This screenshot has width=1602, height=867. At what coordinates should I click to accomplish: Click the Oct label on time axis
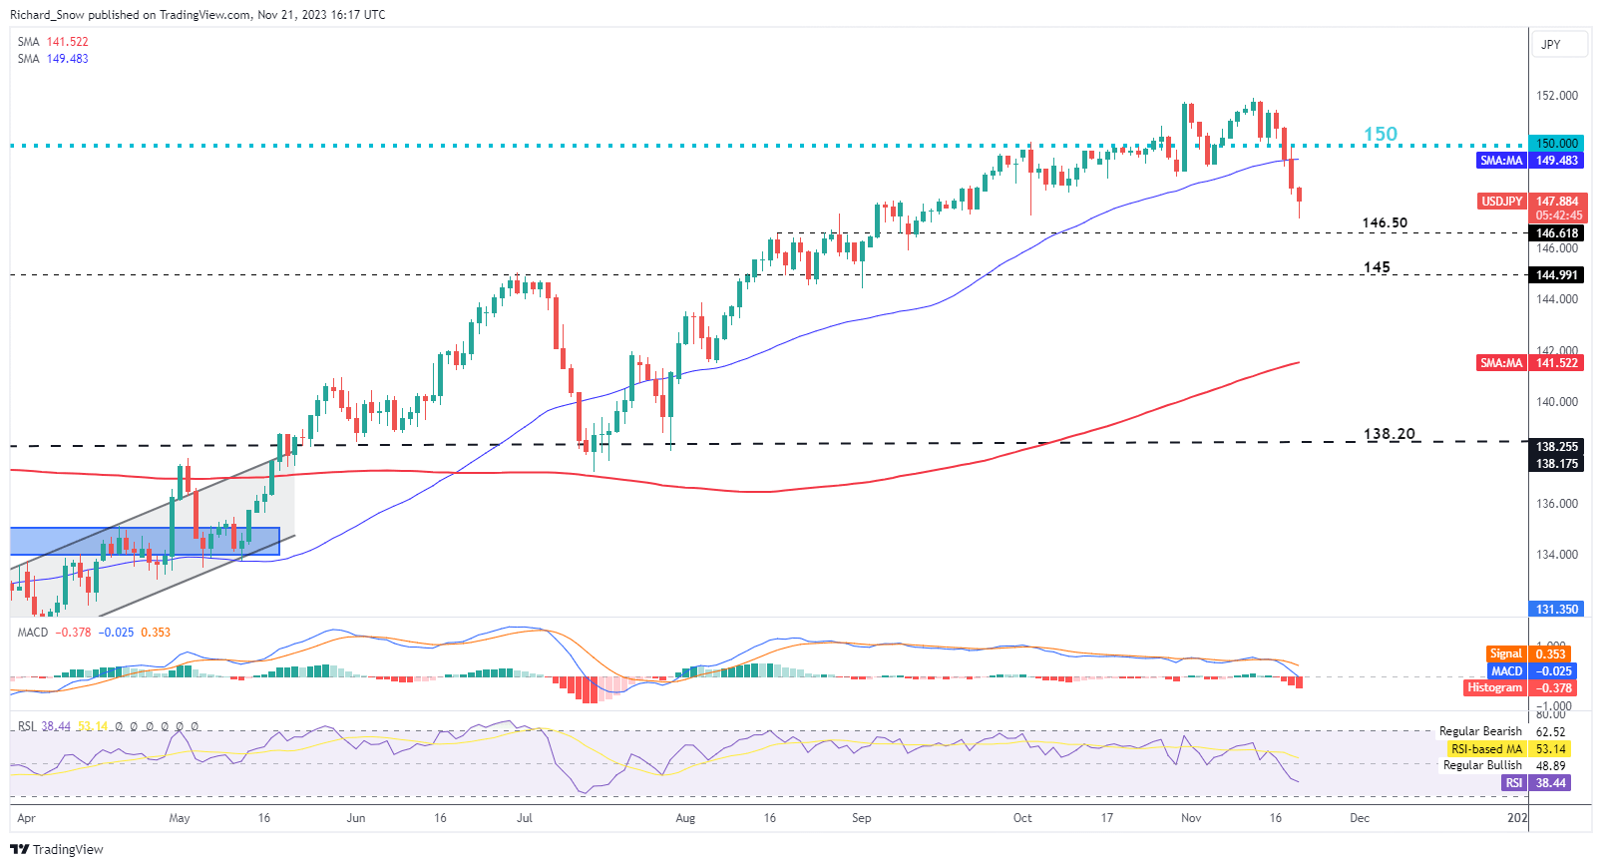click(1022, 818)
